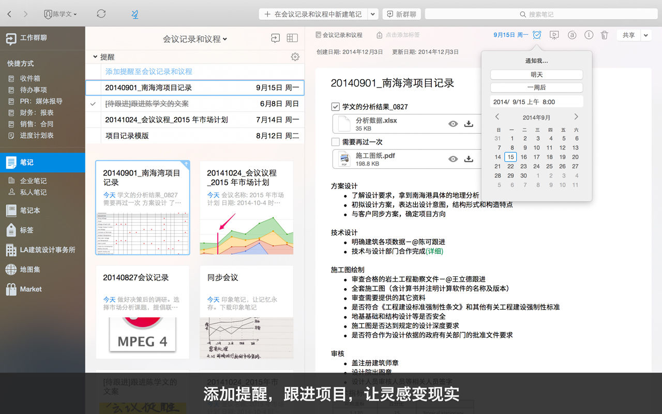This screenshot has width=662, height=414.
Task: Click the 9月15日 周一 reminder date
Action: [510, 35]
